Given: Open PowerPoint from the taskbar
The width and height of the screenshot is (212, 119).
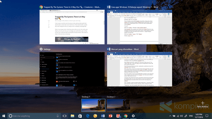Looking at the screenshot, I should 111,116.
